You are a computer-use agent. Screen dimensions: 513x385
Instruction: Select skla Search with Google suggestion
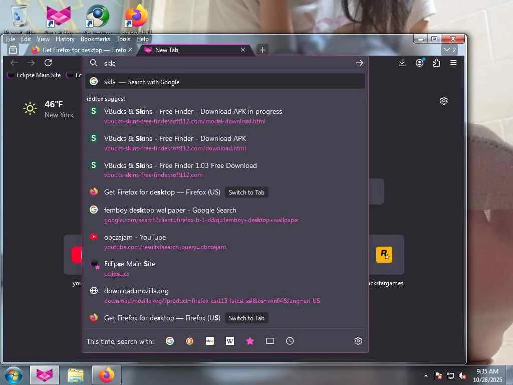(x=225, y=82)
